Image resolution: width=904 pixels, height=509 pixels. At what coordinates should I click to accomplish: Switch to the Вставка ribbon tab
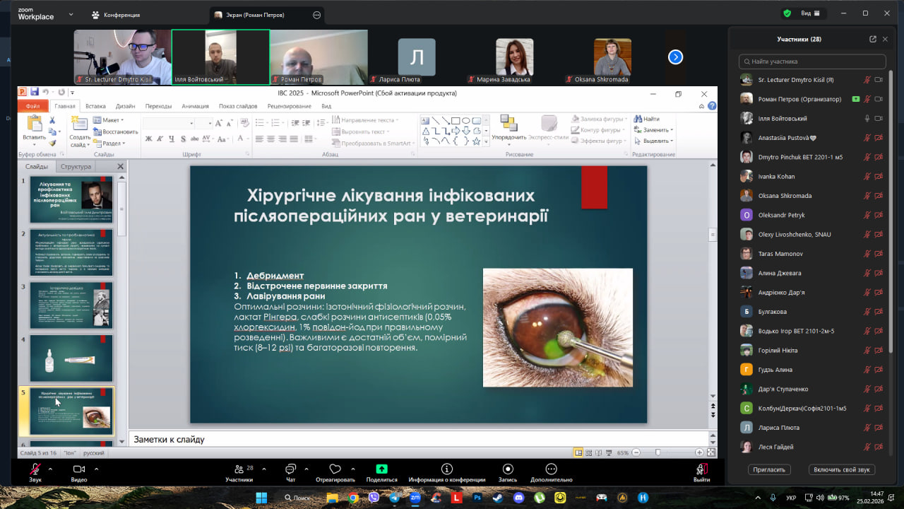pos(95,106)
